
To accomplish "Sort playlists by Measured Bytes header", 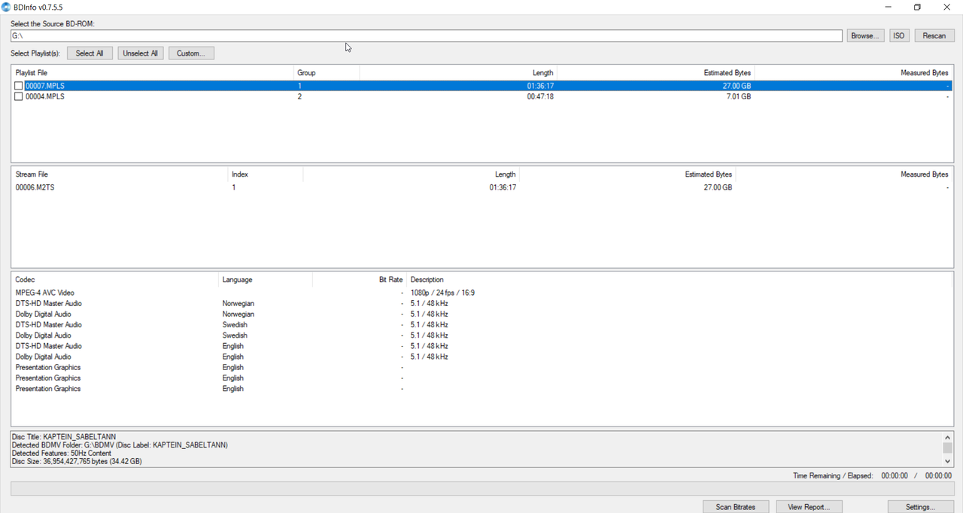I will 852,73.
